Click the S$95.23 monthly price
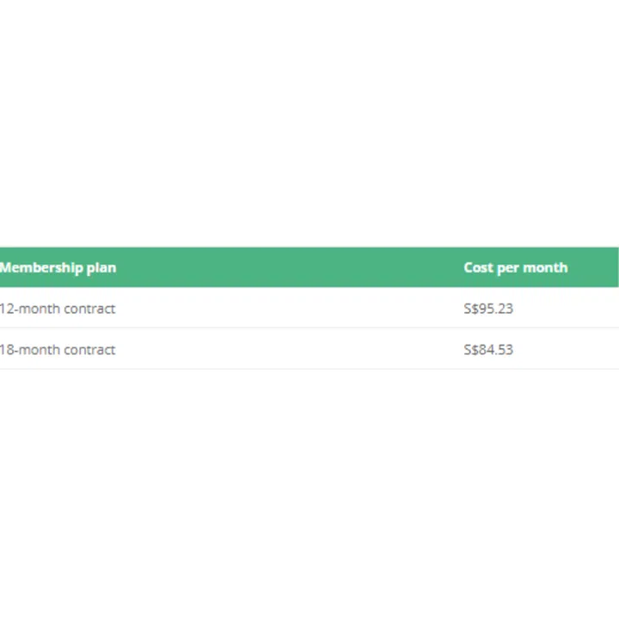Viewport: 619px width, 619px height. click(x=488, y=309)
